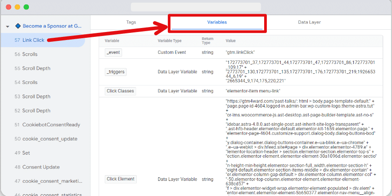Open the _event variable chip
Image resolution: width=392 pixels, height=196 pixels.
[113, 52]
